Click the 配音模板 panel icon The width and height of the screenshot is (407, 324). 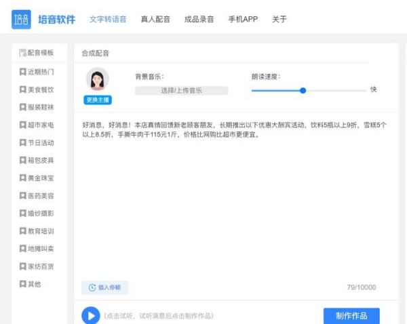[23, 53]
